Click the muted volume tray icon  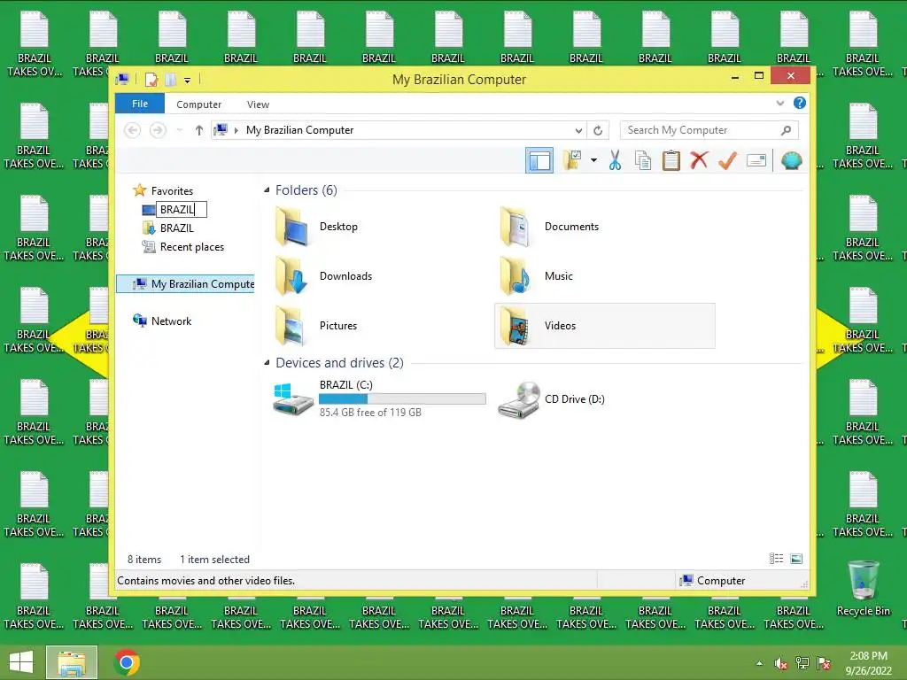[x=781, y=663]
